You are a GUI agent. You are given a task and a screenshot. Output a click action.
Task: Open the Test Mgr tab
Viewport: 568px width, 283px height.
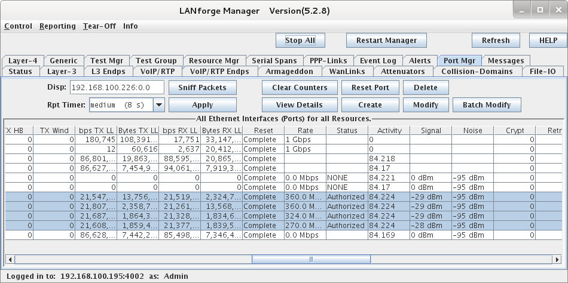[107, 60]
